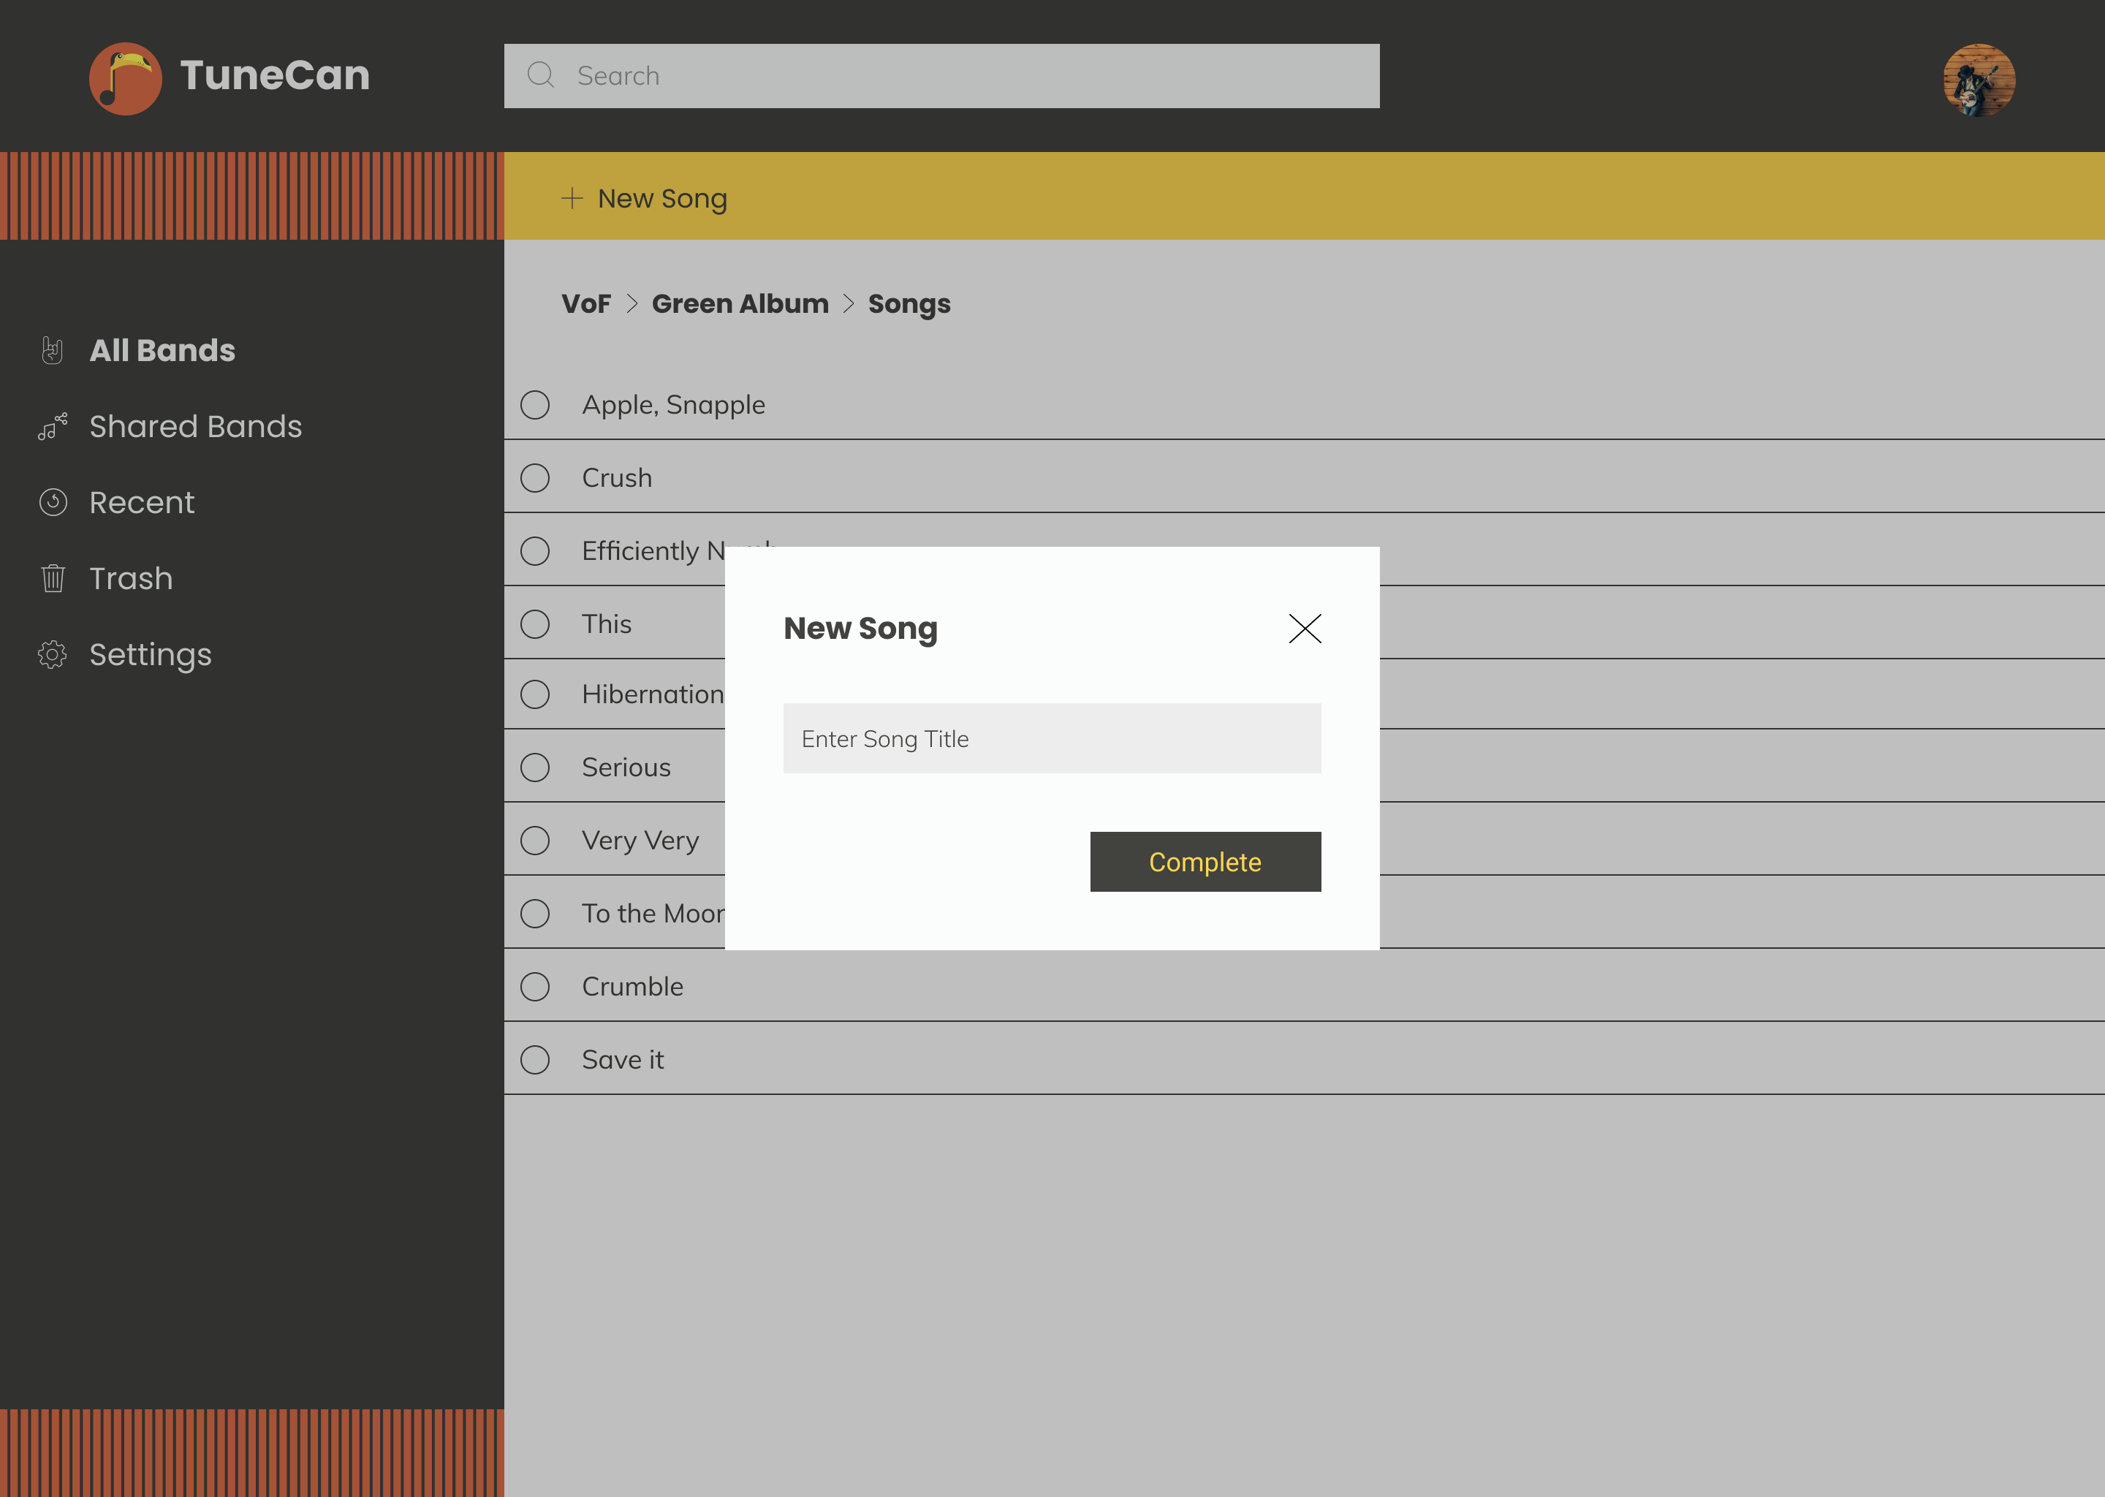Open Trash in sidebar

click(x=131, y=578)
